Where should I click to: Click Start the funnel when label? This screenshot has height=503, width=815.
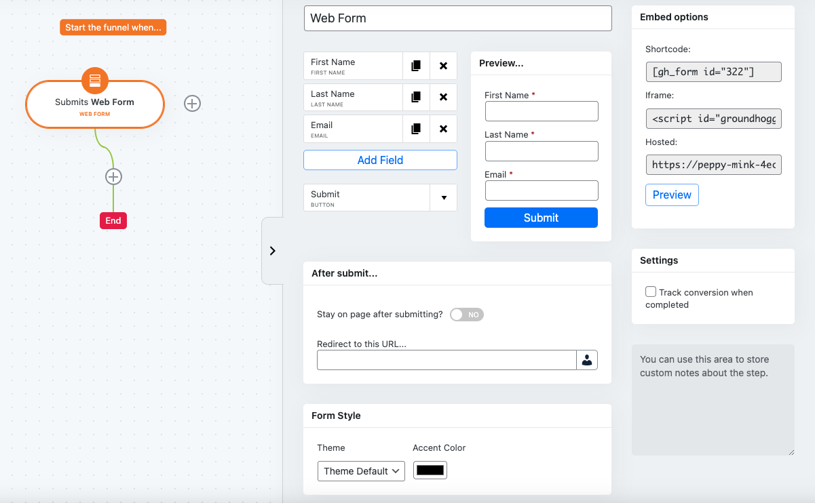[113, 28]
